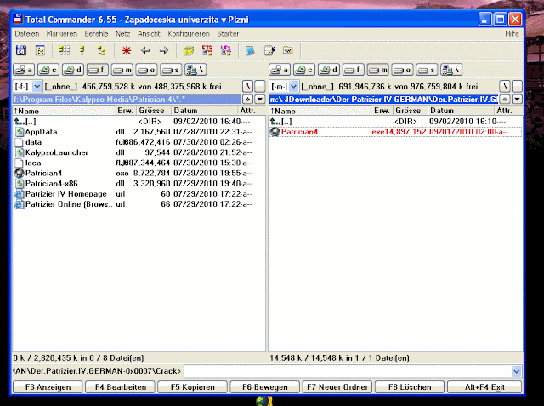Image resolution: width=544 pixels, height=406 pixels.
Task: Click the second toolbar icon showing a directory tree sheet
Action: click(40, 51)
